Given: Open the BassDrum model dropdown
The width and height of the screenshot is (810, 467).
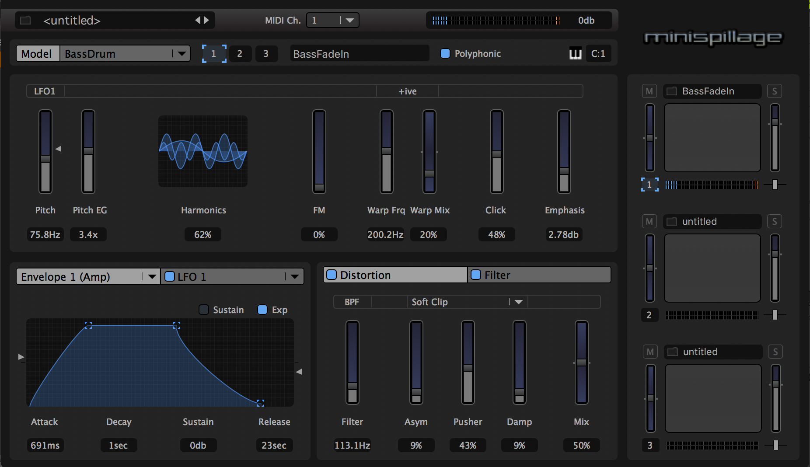Looking at the screenshot, I should pyautogui.click(x=181, y=54).
